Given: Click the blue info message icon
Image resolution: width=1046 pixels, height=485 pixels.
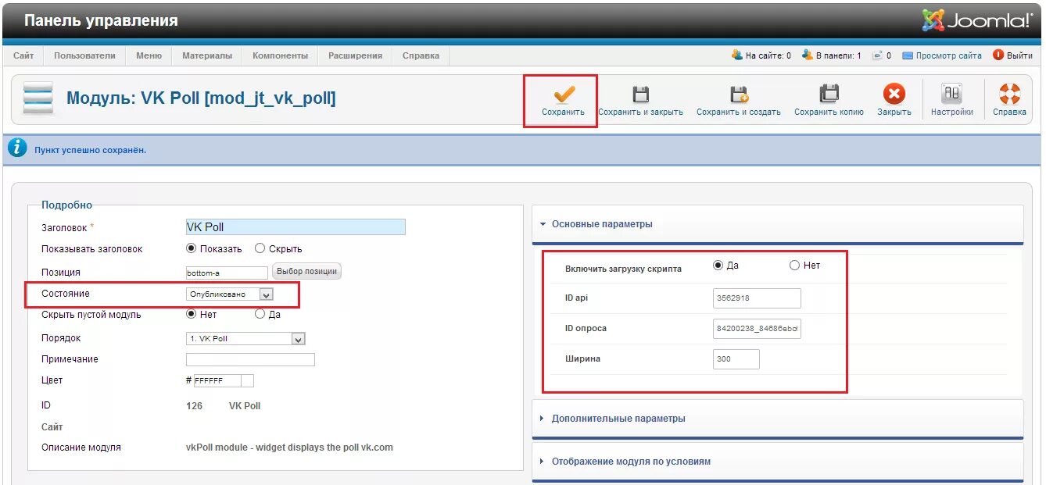Looking at the screenshot, I should [18, 148].
